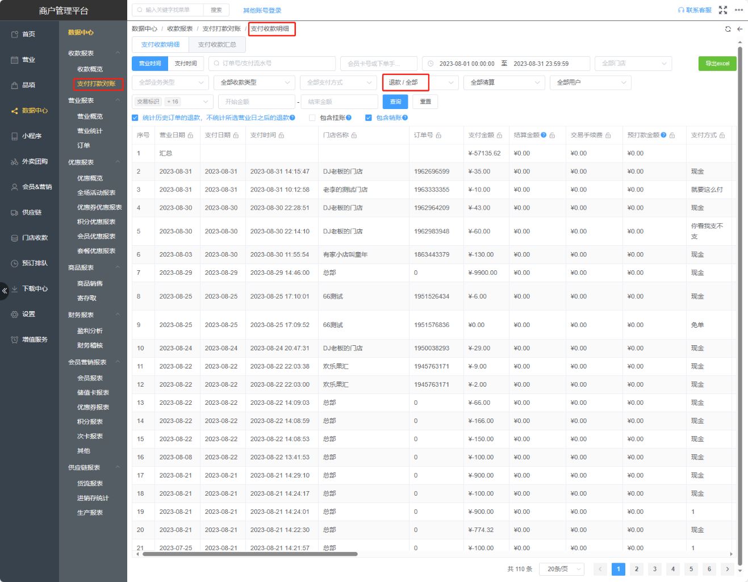Image resolution: width=748 pixels, height=582 pixels.
Task: Open the 20条/页 page size dropdown
Action: (562, 569)
